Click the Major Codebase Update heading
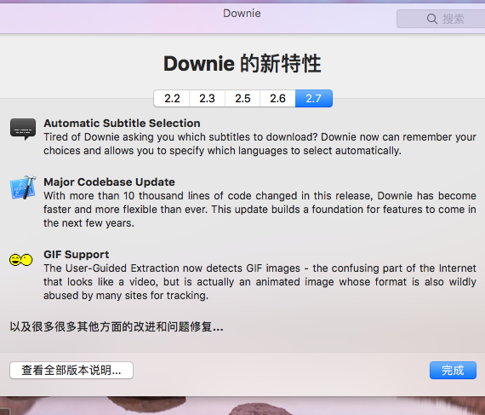485x415 pixels. [109, 182]
